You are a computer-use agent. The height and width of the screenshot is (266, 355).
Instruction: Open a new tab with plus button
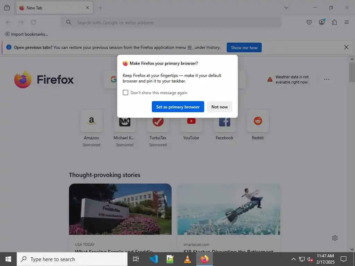tap(100, 8)
